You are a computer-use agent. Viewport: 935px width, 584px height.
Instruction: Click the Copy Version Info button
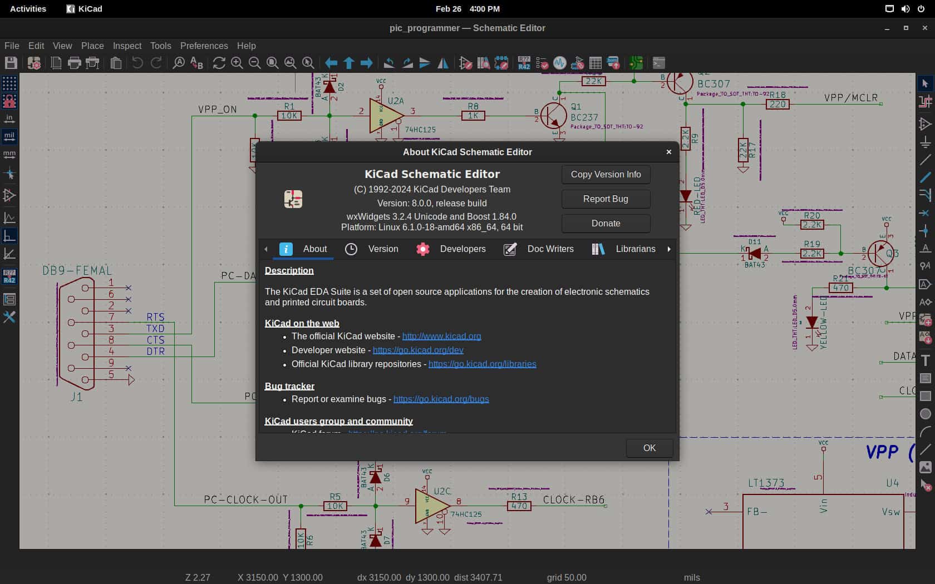pyautogui.click(x=605, y=174)
